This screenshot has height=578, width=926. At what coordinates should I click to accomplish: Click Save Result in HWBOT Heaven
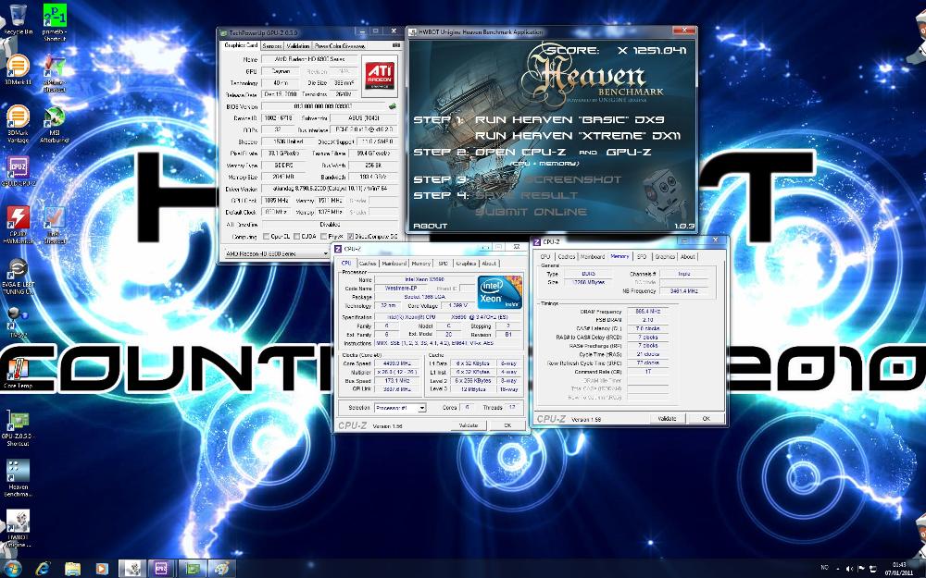coord(527,195)
